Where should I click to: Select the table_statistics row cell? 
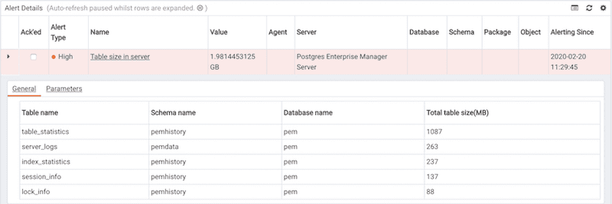pos(84,132)
